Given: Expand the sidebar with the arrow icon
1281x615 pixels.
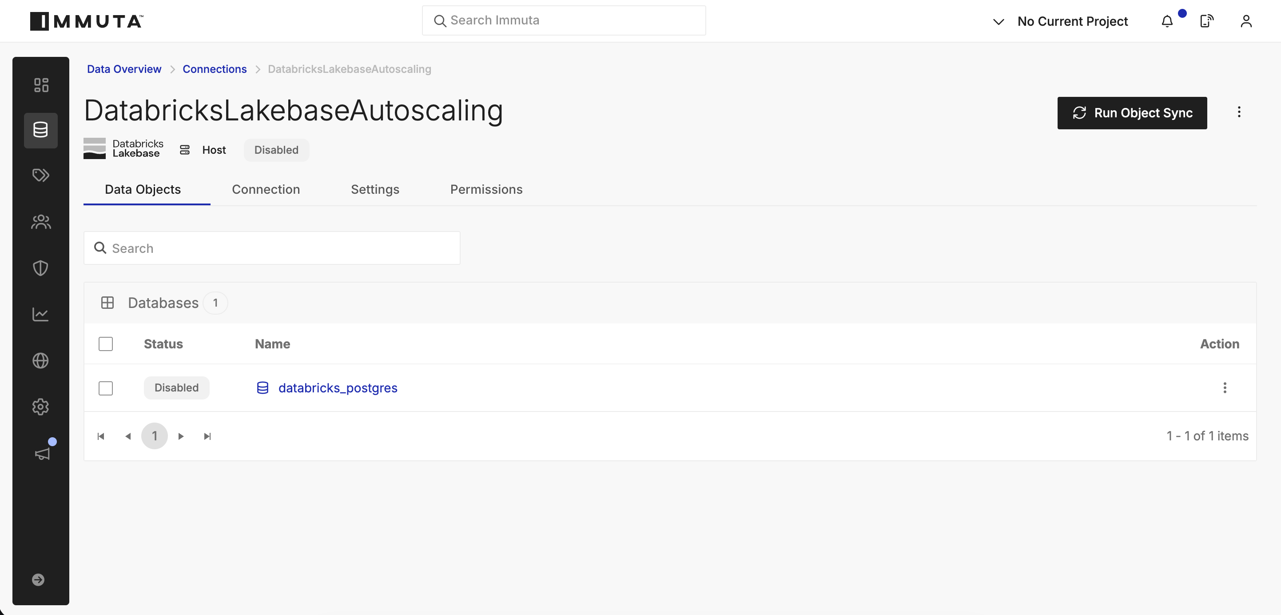Looking at the screenshot, I should tap(38, 579).
